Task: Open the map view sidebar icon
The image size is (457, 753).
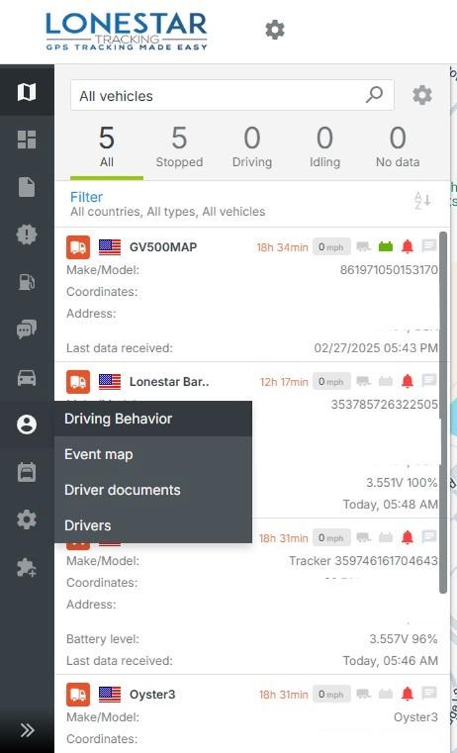Action: pos(26,91)
